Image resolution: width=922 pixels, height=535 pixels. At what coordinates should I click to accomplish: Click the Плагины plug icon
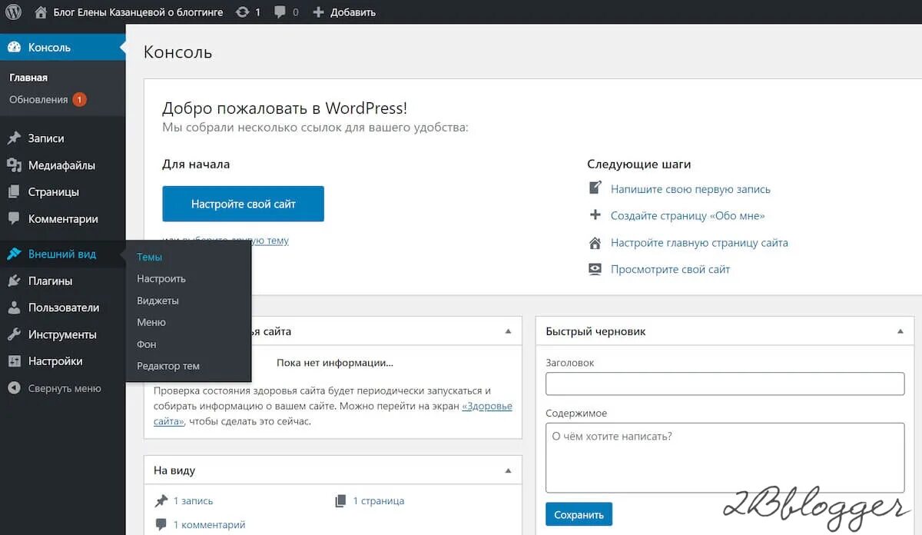pos(14,281)
